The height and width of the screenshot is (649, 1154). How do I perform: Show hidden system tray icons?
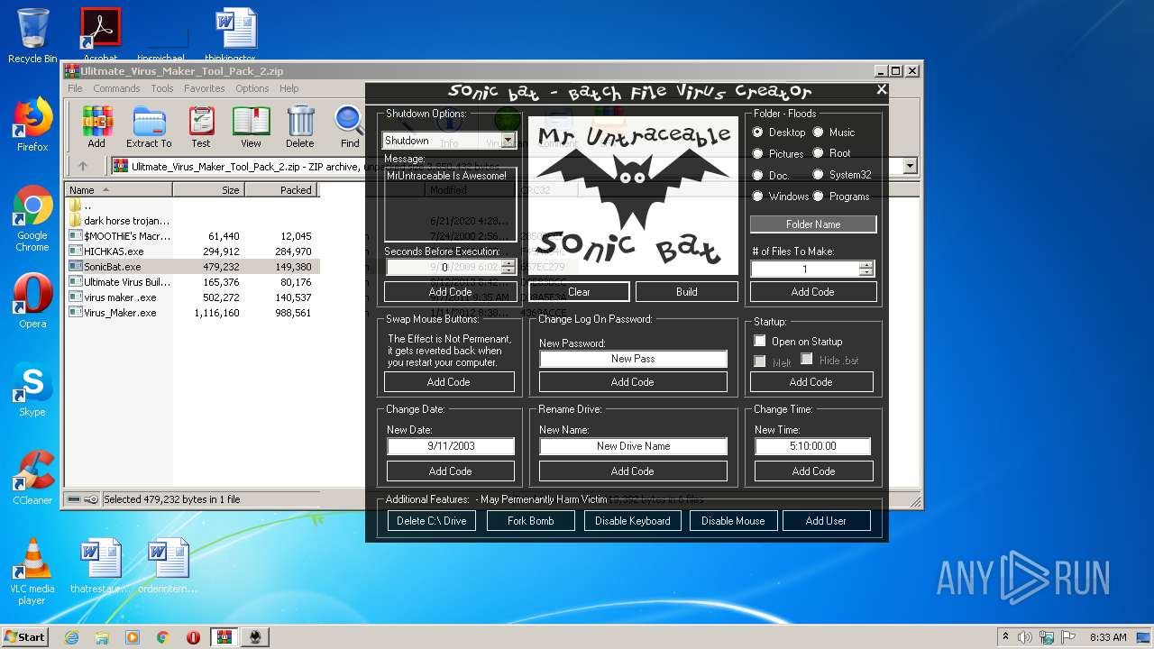[1005, 636]
